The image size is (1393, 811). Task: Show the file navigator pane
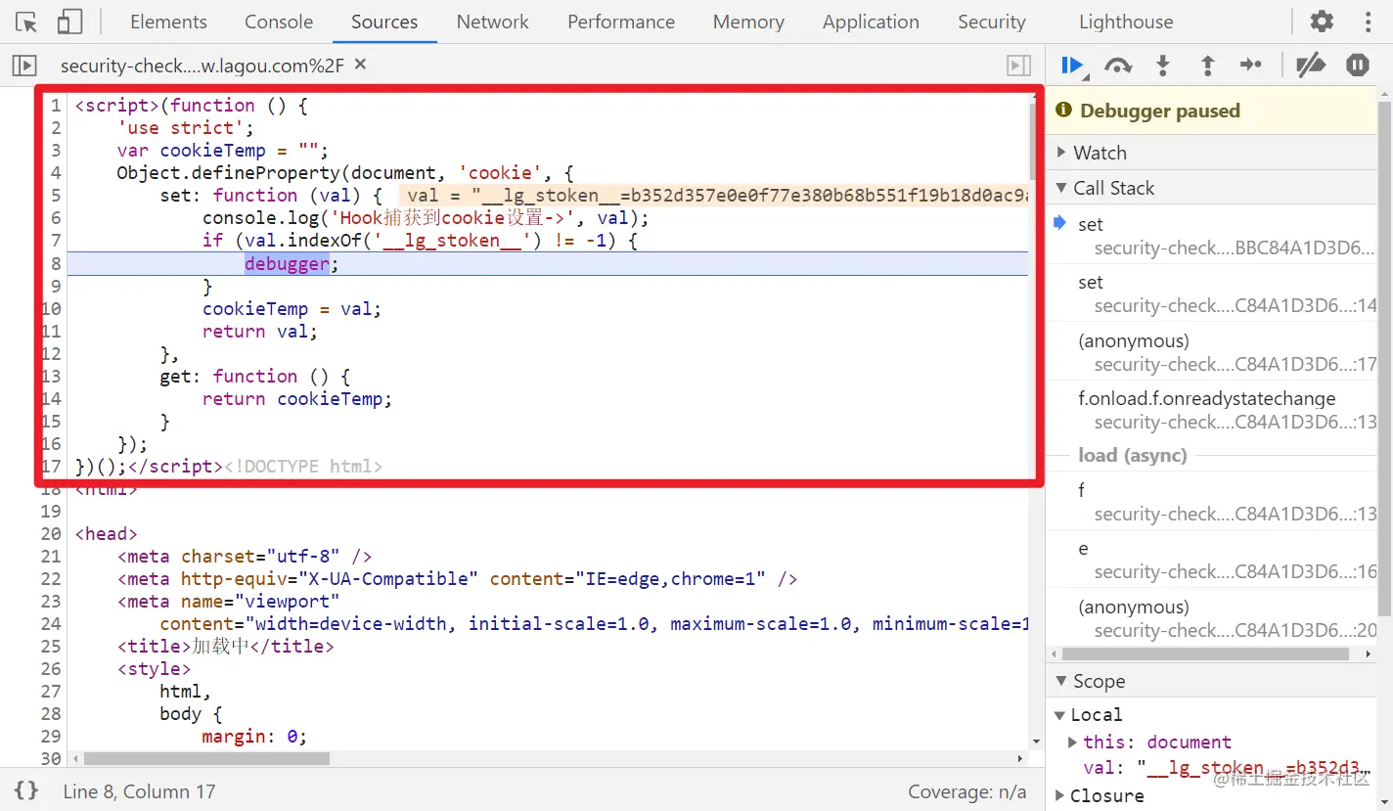coord(24,66)
